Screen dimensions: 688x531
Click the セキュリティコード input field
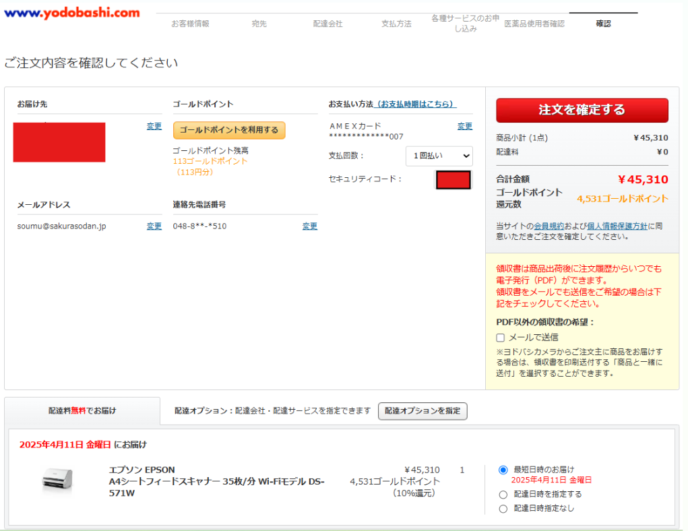pos(453,180)
